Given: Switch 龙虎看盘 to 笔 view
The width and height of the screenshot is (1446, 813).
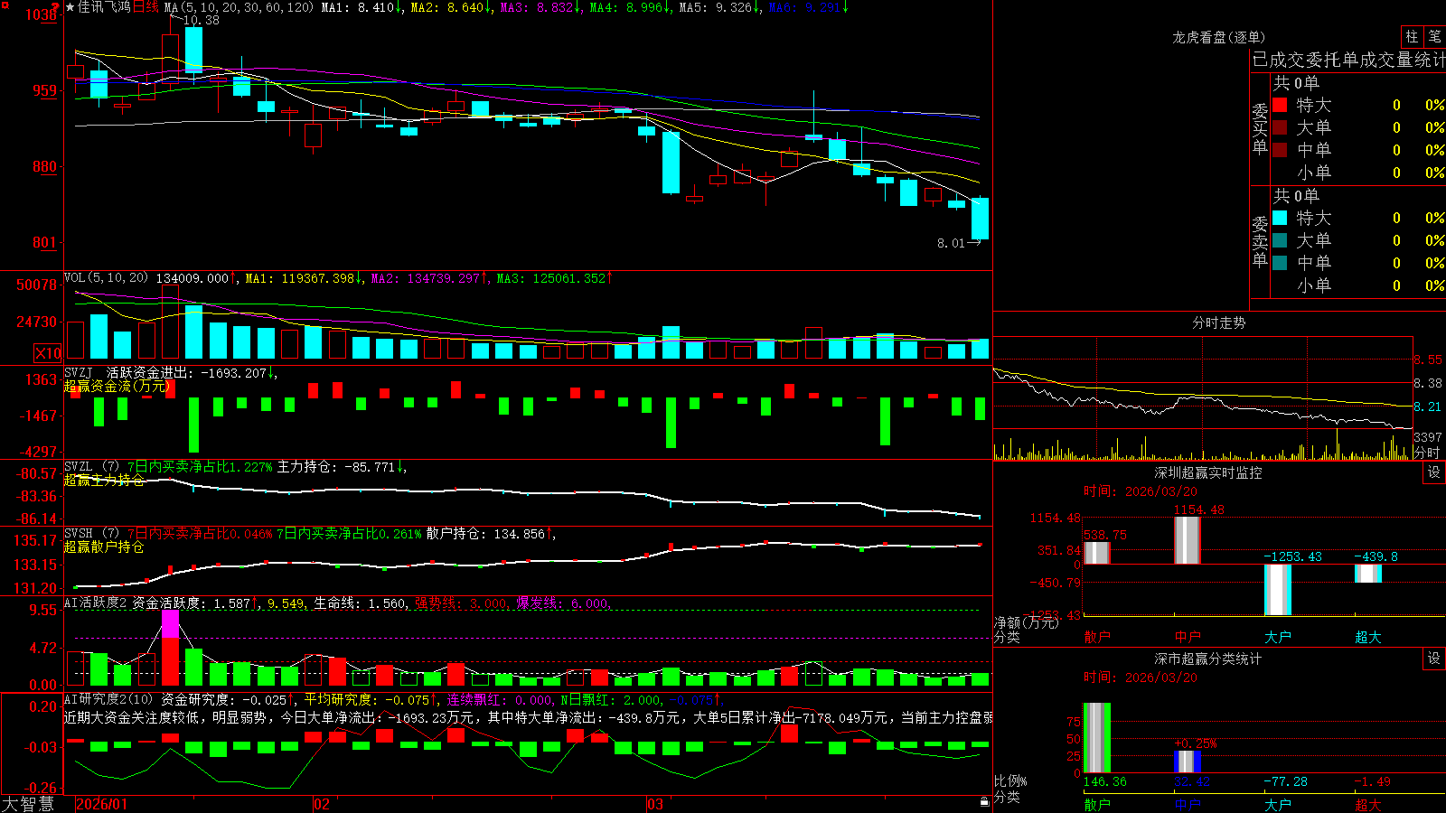Looking at the screenshot, I should (x=1434, y=37).
